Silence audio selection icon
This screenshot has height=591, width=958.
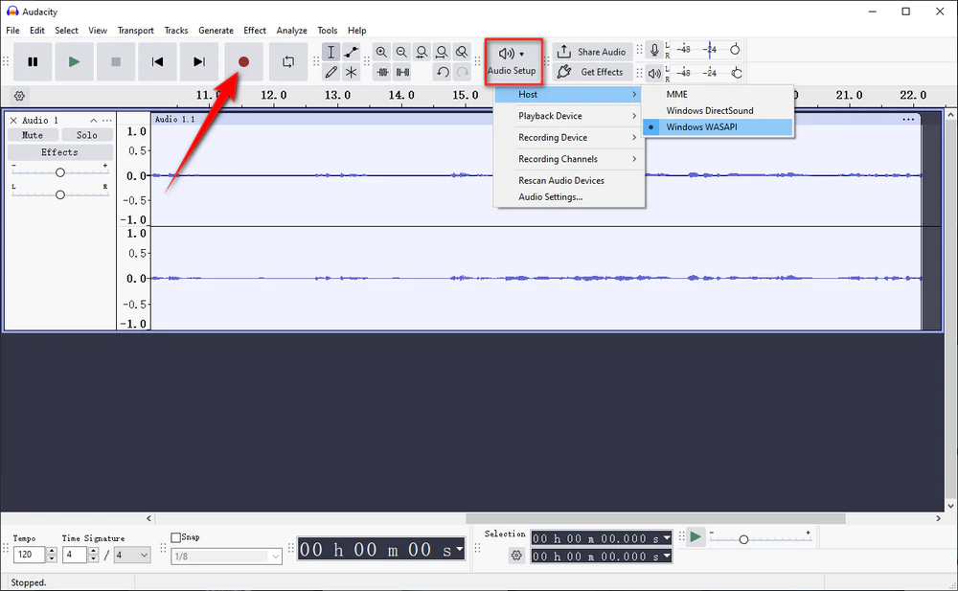402,72
